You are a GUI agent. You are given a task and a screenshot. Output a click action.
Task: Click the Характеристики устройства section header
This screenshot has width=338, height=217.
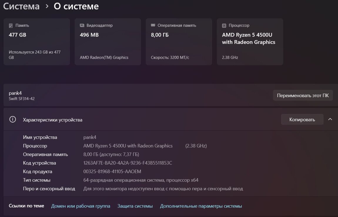53,120
